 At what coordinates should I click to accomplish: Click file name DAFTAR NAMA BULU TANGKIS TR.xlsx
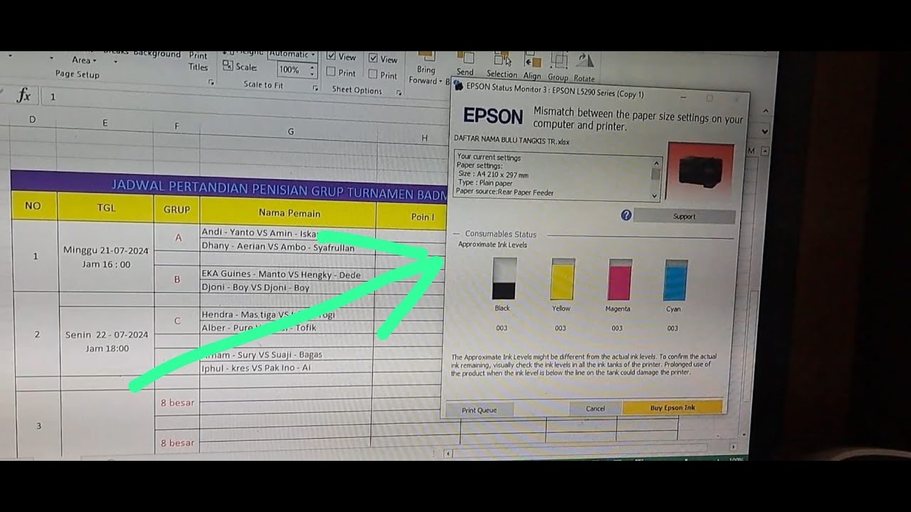[512, 142]
